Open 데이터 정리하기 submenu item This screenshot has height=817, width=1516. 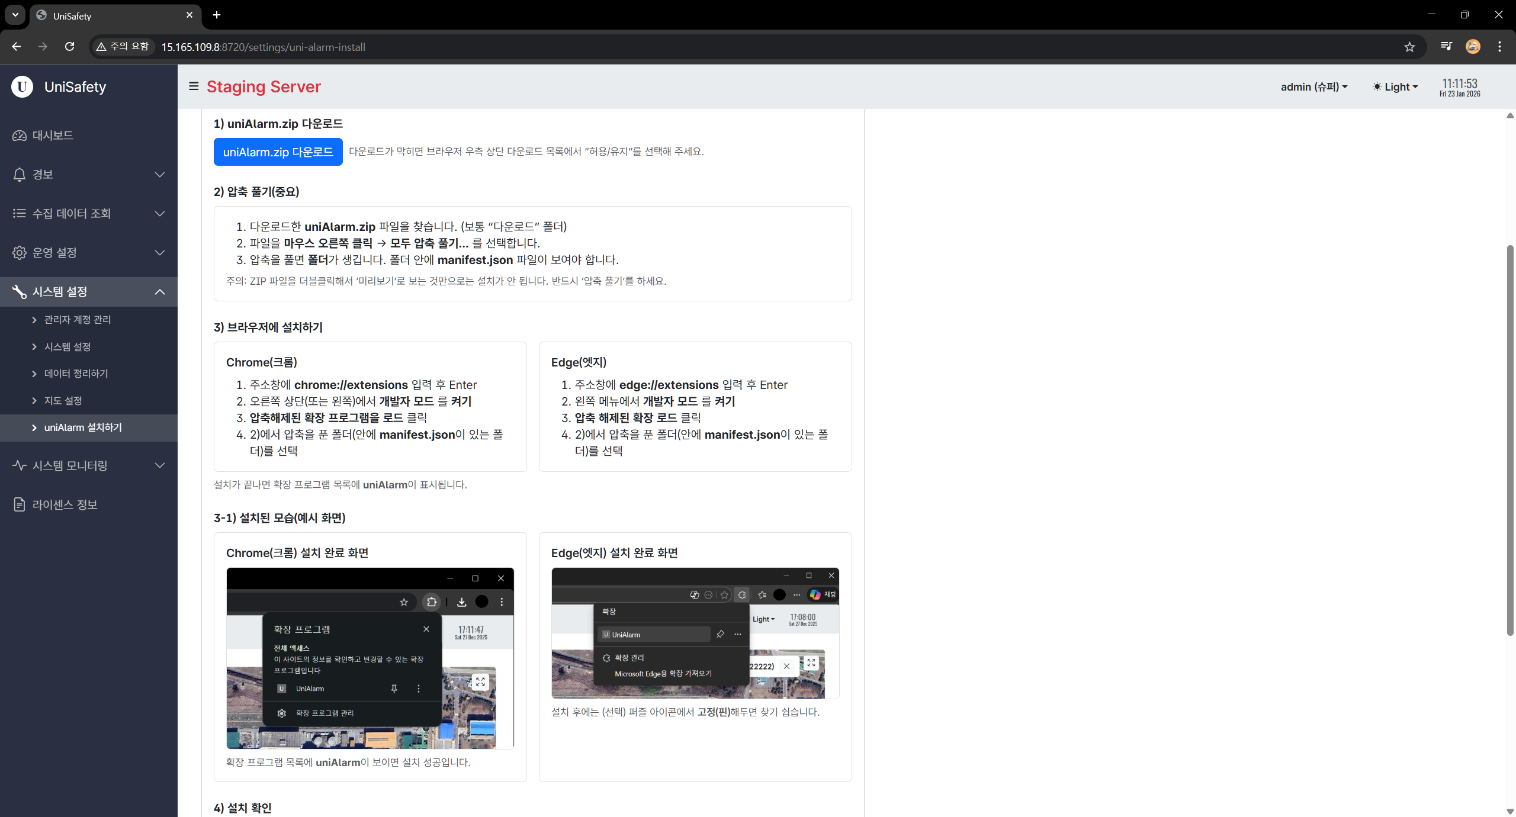coord(89,374)
